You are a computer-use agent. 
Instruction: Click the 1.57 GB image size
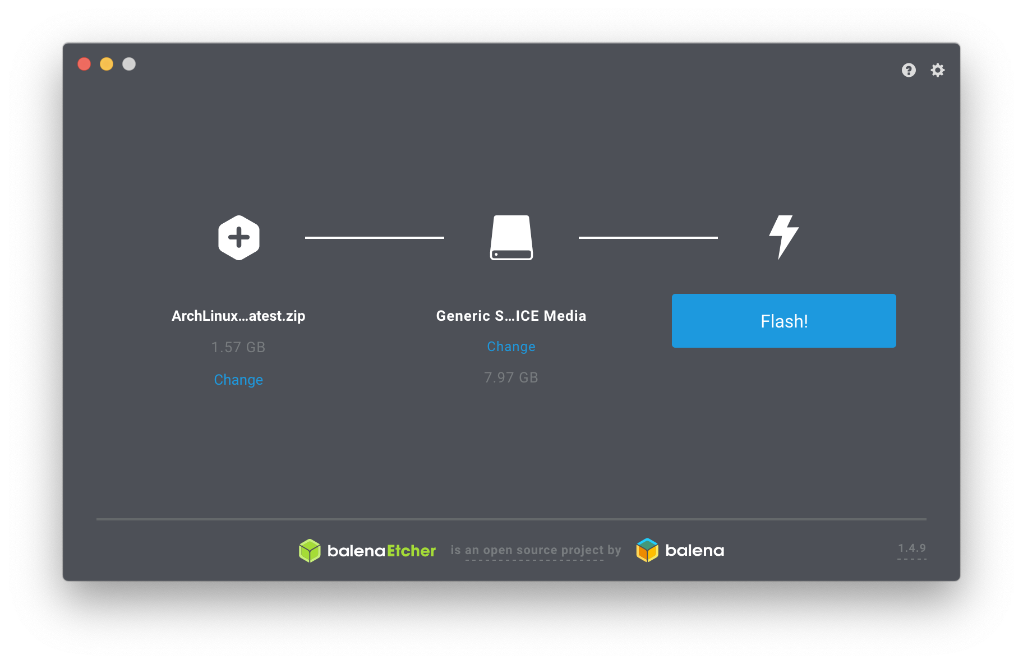point(238,347)
